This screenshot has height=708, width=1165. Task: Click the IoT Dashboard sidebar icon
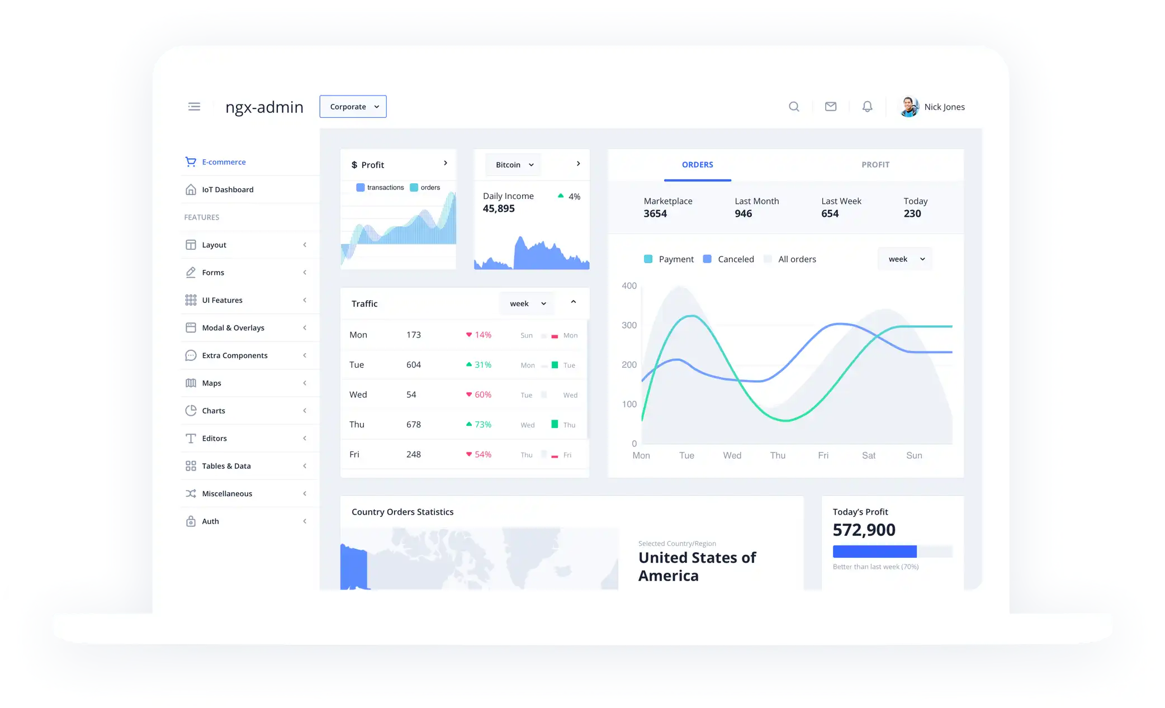190,189
